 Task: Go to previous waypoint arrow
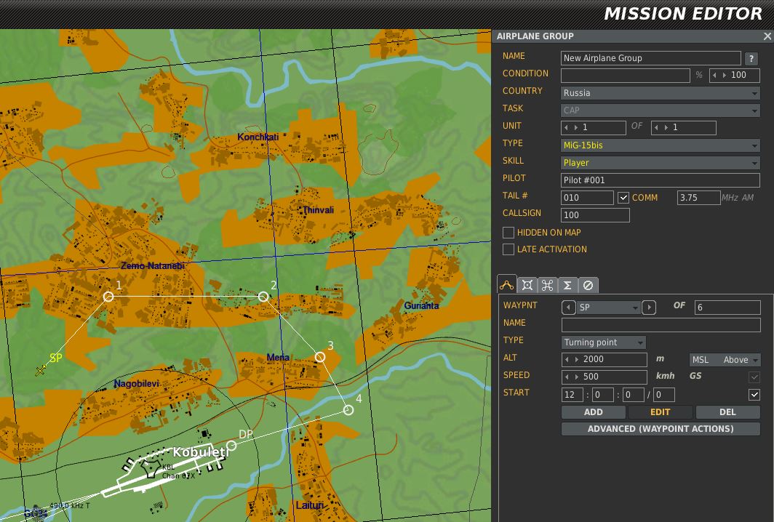coord(568,308)
